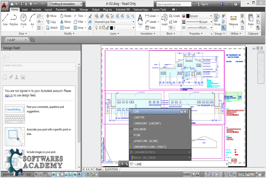Expand the Modify panel
Image resolution: width=266 pixels, height=178 pixels.
click(69, 33)
